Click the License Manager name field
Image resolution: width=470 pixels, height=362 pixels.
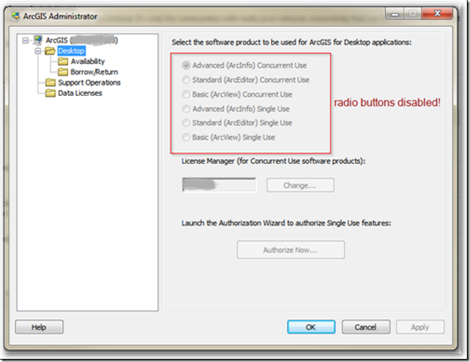point(219,185)
